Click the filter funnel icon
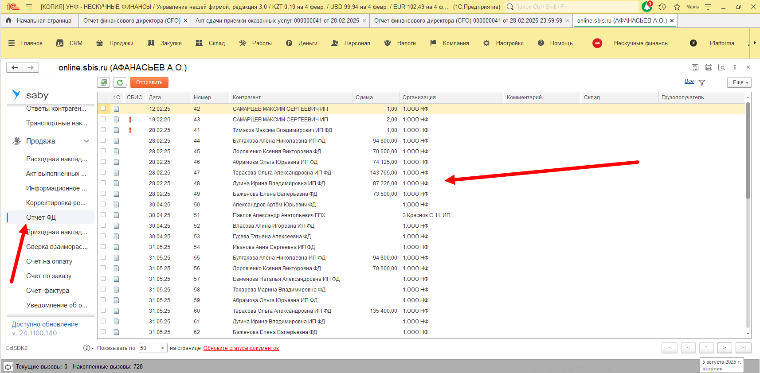760x373 pixels. click(702, 82)
